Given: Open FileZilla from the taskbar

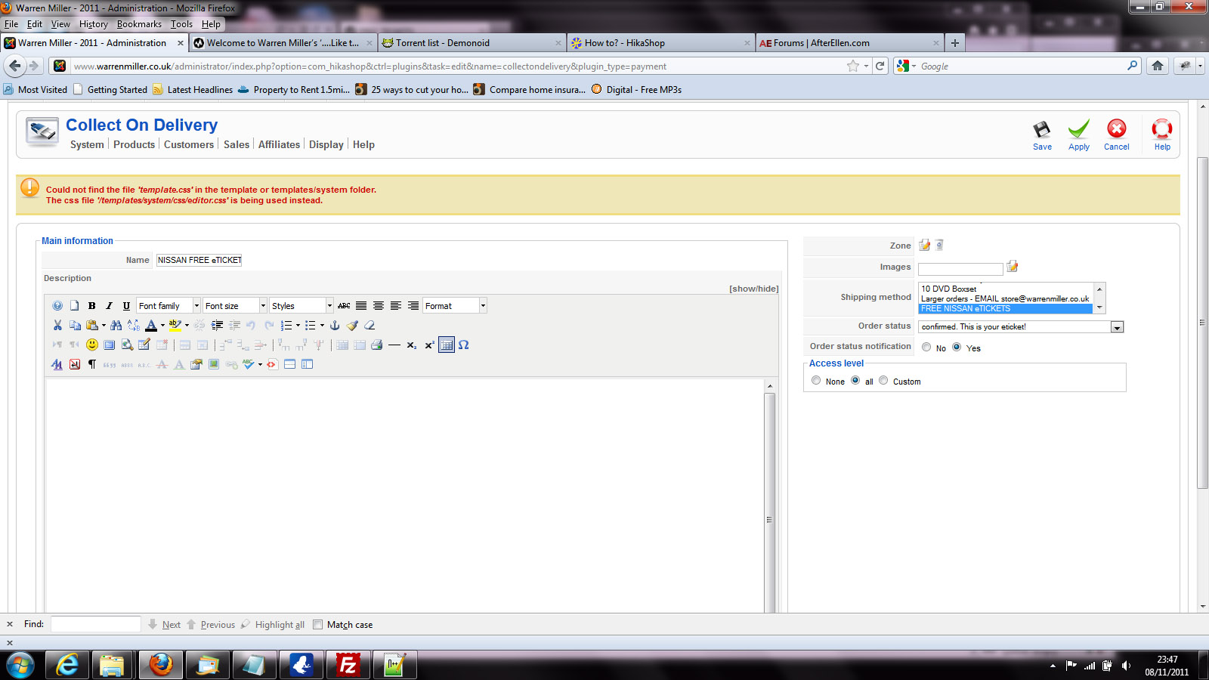Looking at the screenshot, I should (348, 665).
